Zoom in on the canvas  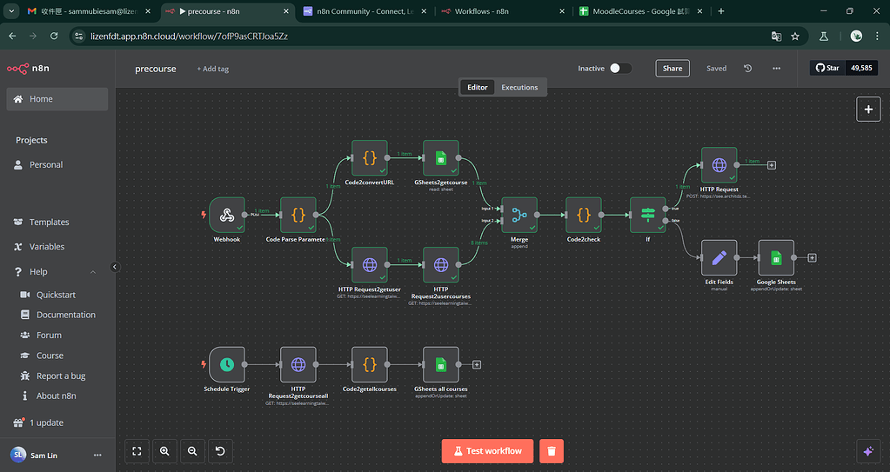pyautogui.click(x=164, y=450)
